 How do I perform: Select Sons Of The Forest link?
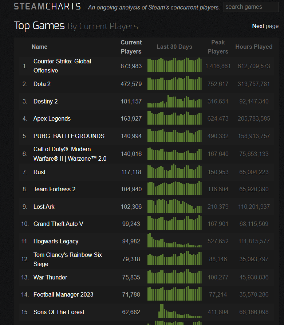(x=59, y=312)
